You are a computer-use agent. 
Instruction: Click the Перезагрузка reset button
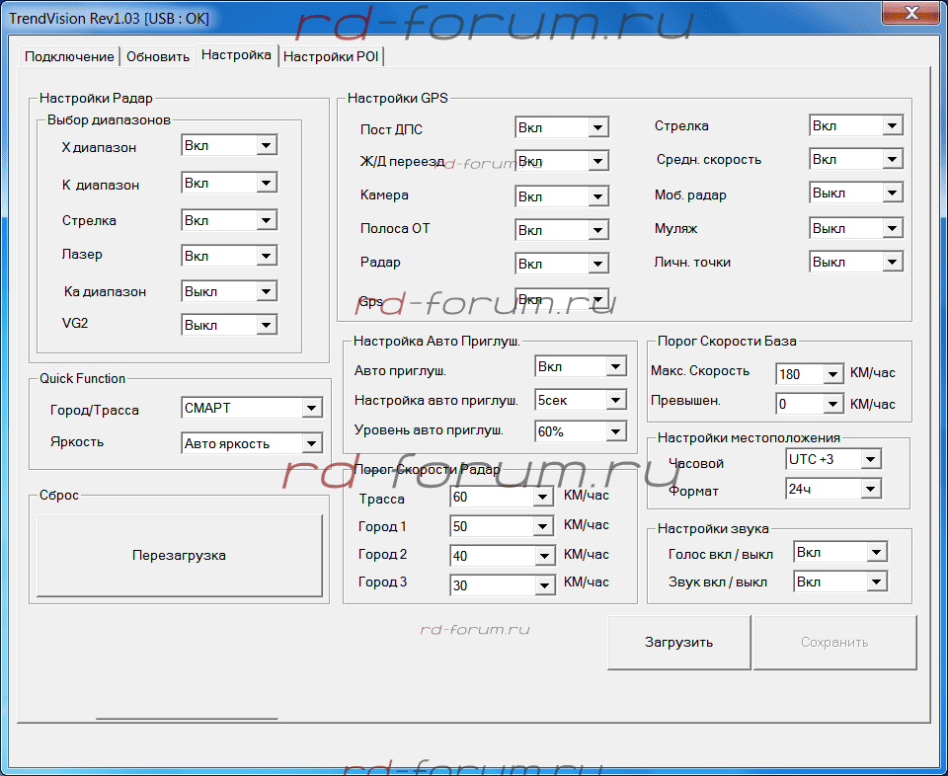180,556
